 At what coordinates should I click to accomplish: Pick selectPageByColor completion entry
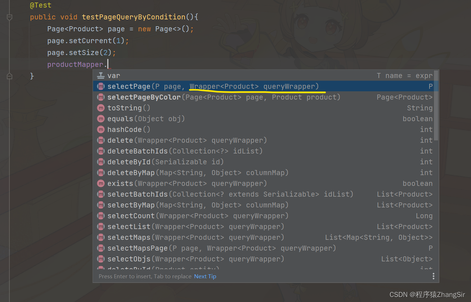point(263,97)
